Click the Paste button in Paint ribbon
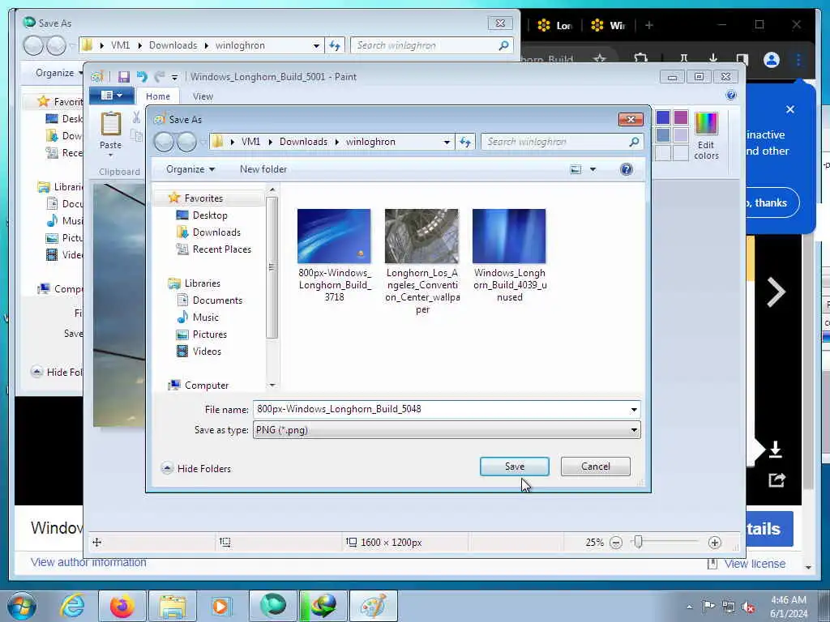 point(110,134)
